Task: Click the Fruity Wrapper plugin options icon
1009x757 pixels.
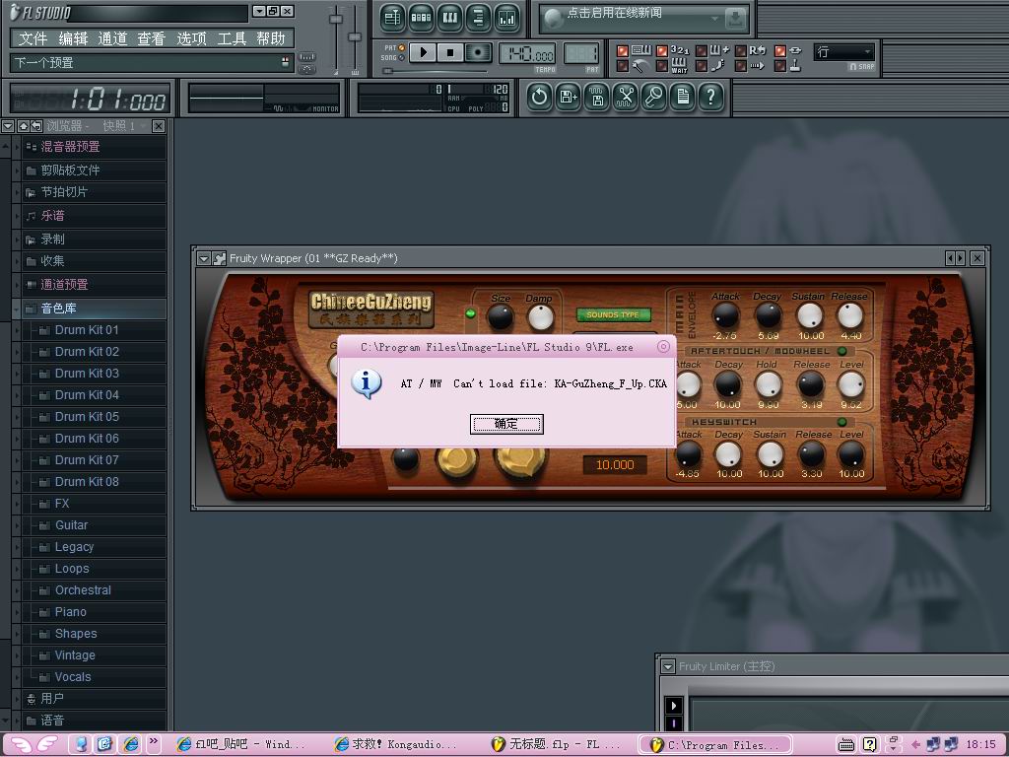Action: coord(220,259)
